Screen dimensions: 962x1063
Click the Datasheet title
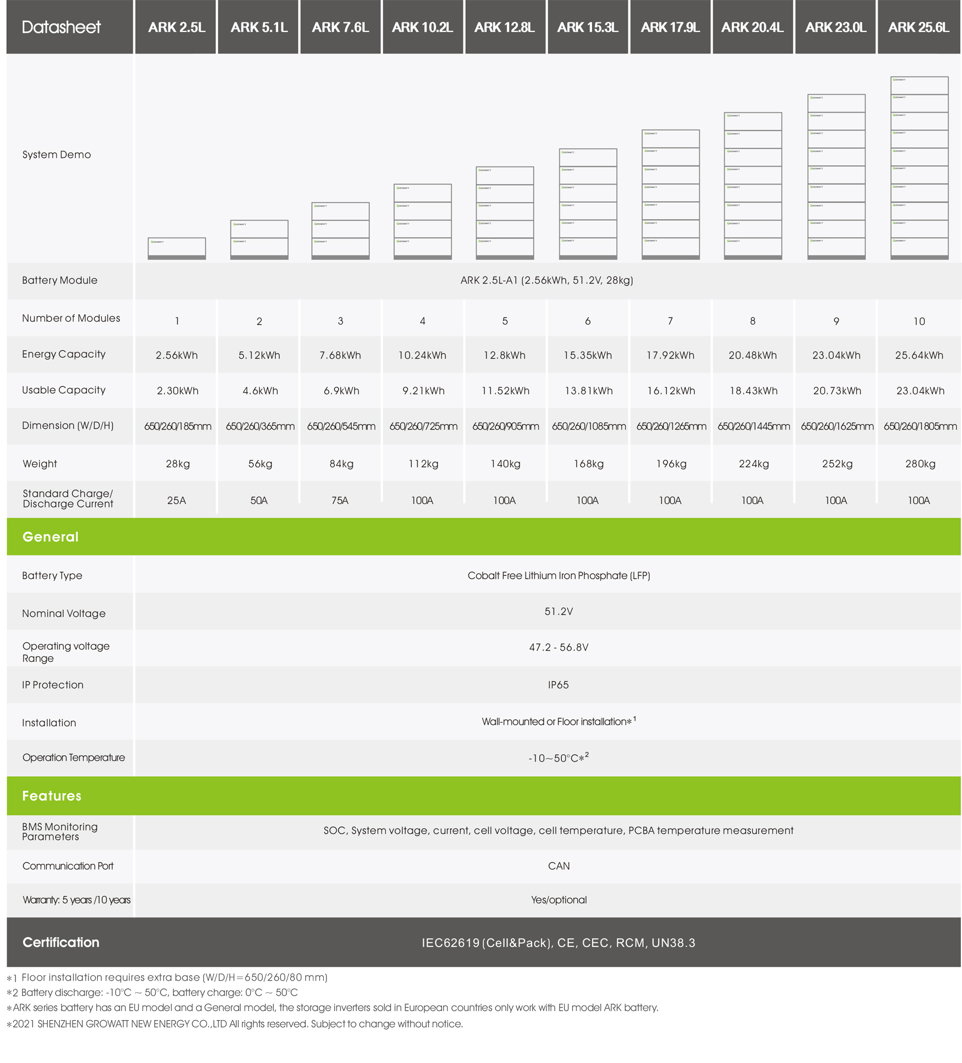click(61, 27)
